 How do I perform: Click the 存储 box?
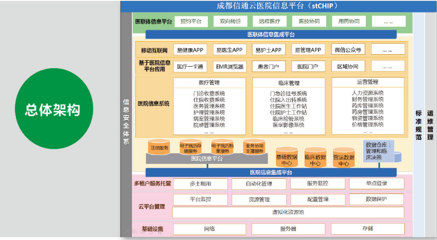(367, 229)
